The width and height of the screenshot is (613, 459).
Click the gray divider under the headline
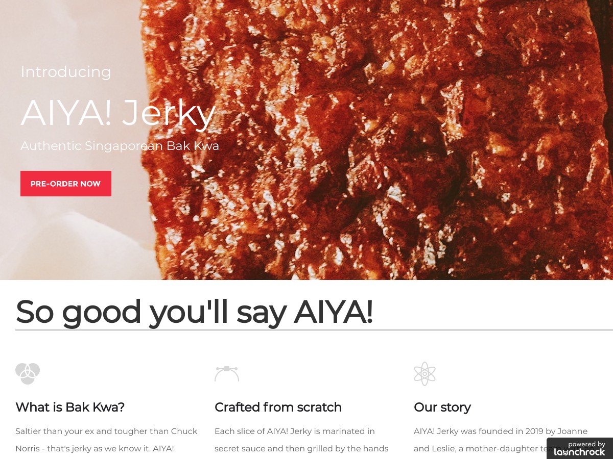click(314, 330)
